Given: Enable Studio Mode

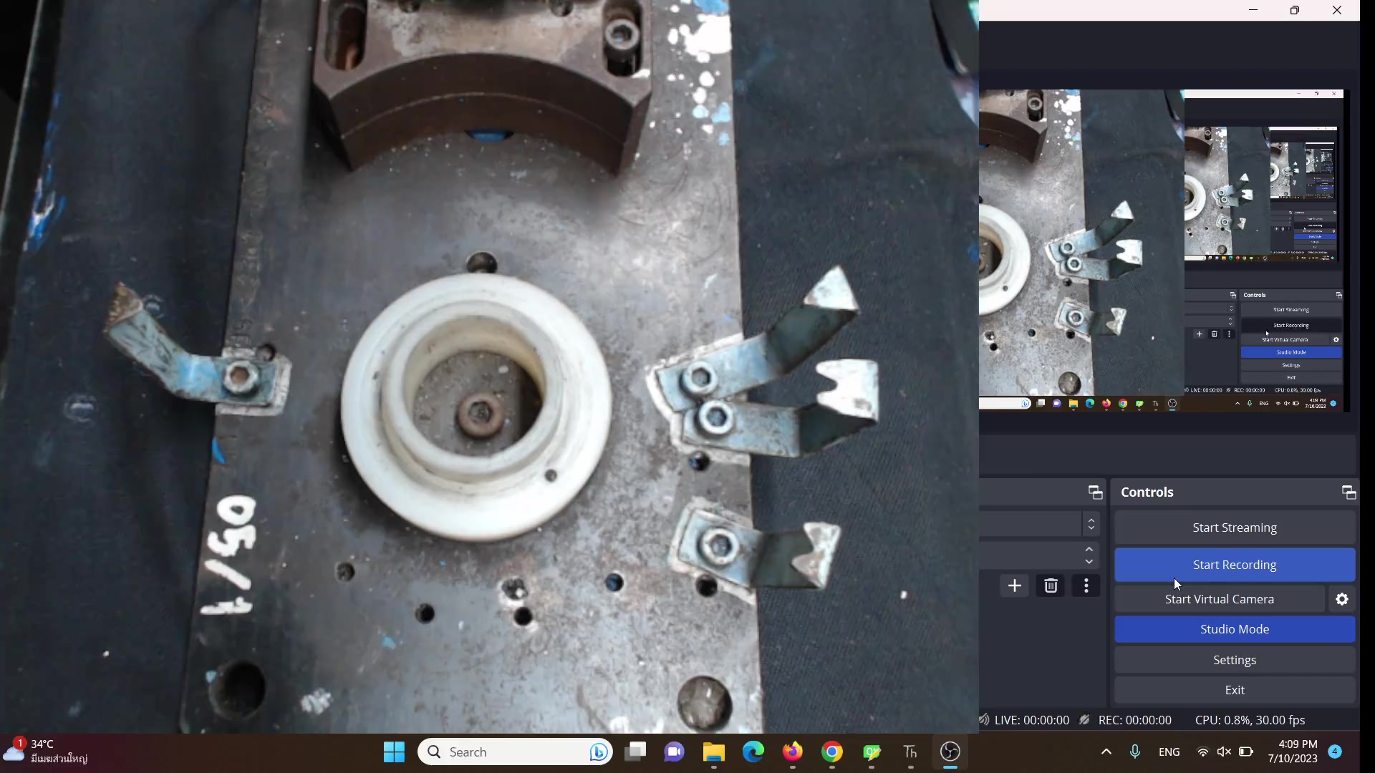Looking at the screenshot, I should coord(1234,629).
